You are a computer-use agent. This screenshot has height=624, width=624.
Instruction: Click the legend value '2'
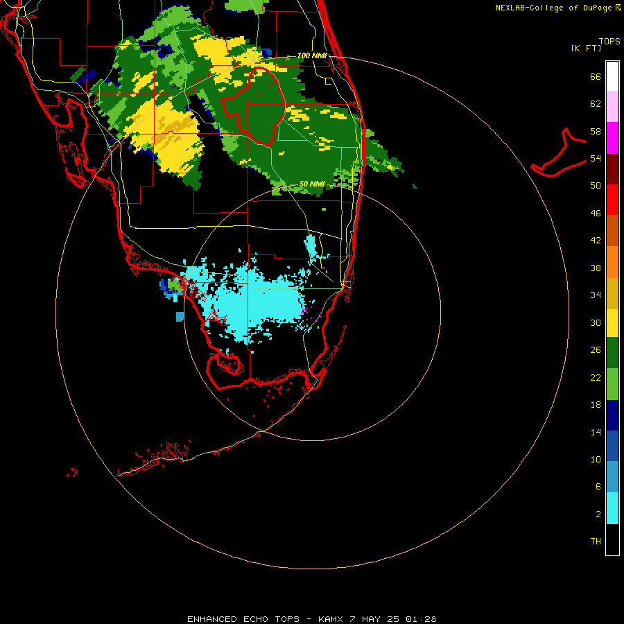pos(598,514)
